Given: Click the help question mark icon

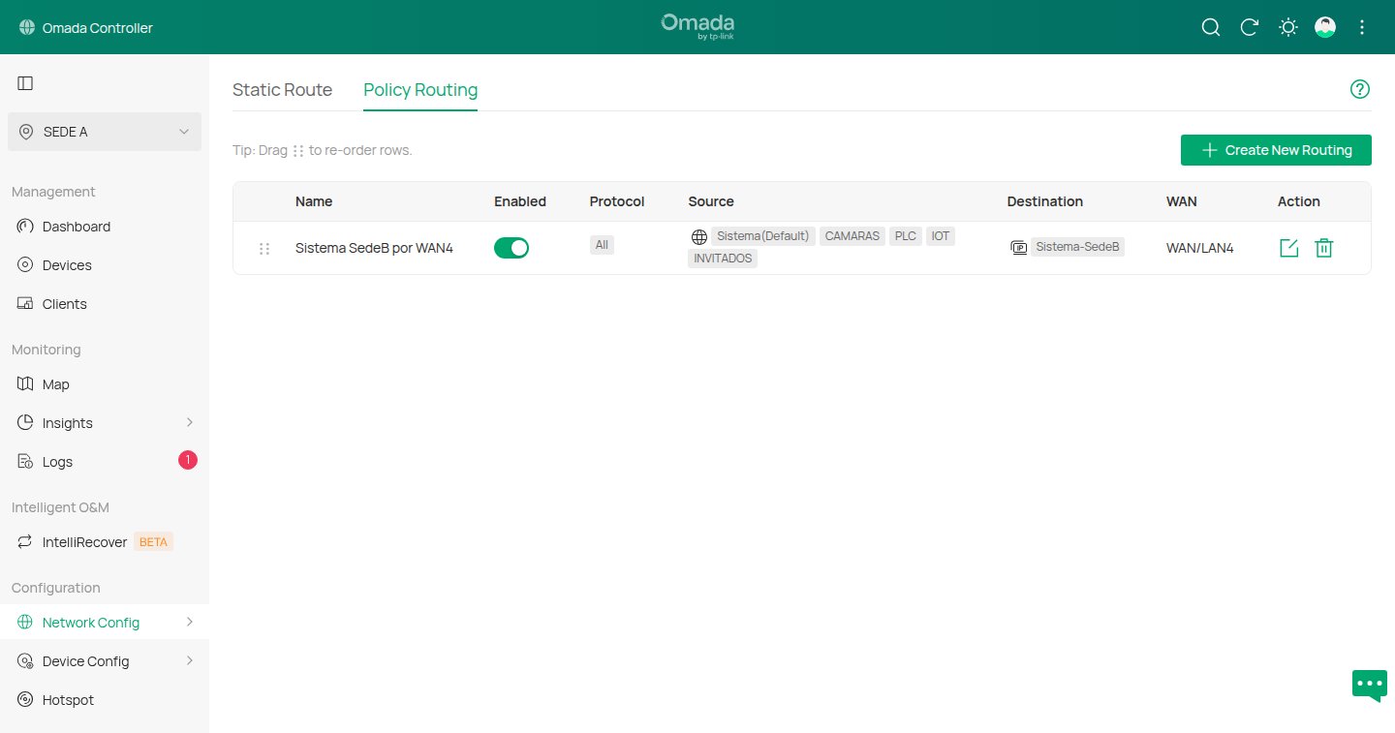Looking at the screenshot, I should [1360, 89].
